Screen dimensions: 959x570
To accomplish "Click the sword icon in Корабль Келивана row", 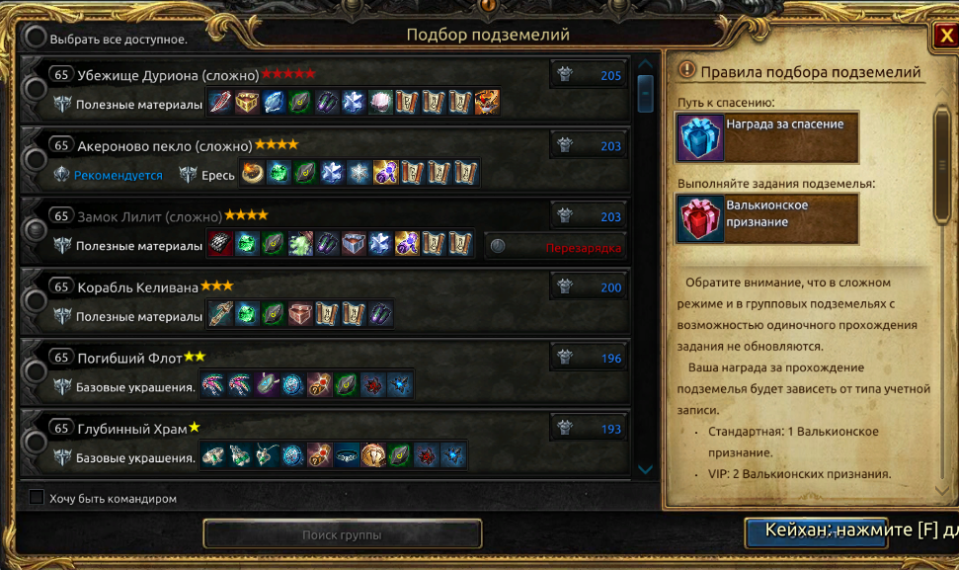I will [220, 314].
